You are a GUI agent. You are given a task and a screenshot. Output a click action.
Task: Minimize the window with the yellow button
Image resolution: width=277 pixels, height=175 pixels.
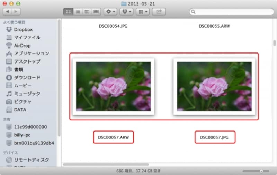11,3
